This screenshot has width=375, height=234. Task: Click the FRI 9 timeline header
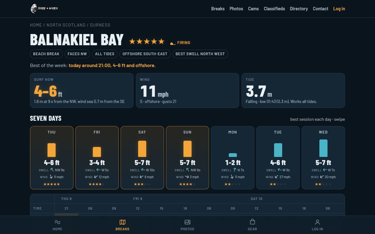138,199
